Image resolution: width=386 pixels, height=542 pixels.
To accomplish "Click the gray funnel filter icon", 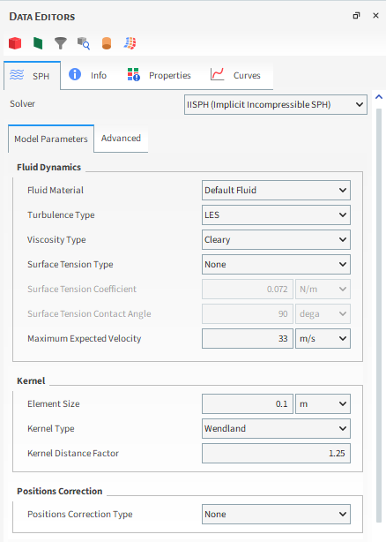I will point(60,43).
